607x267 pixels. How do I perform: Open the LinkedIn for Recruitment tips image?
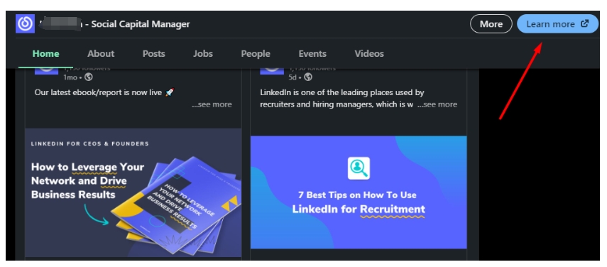359,192
